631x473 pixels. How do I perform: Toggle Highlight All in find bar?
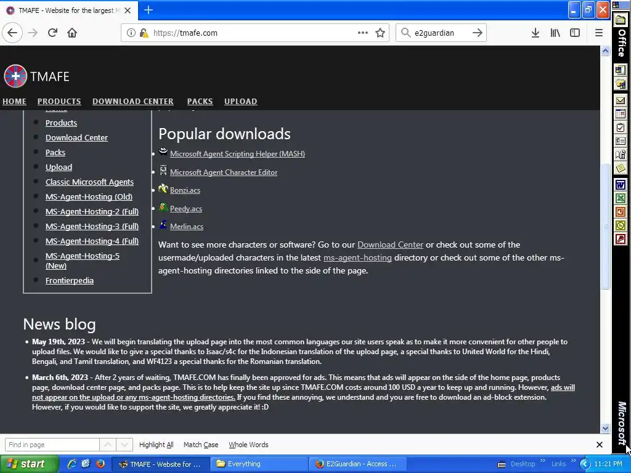pyautogui.click(x=156, y=445)
